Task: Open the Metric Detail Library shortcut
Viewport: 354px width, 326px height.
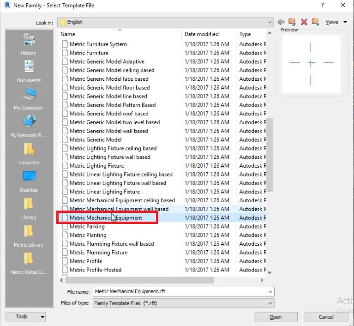Action: click(29, 263)
